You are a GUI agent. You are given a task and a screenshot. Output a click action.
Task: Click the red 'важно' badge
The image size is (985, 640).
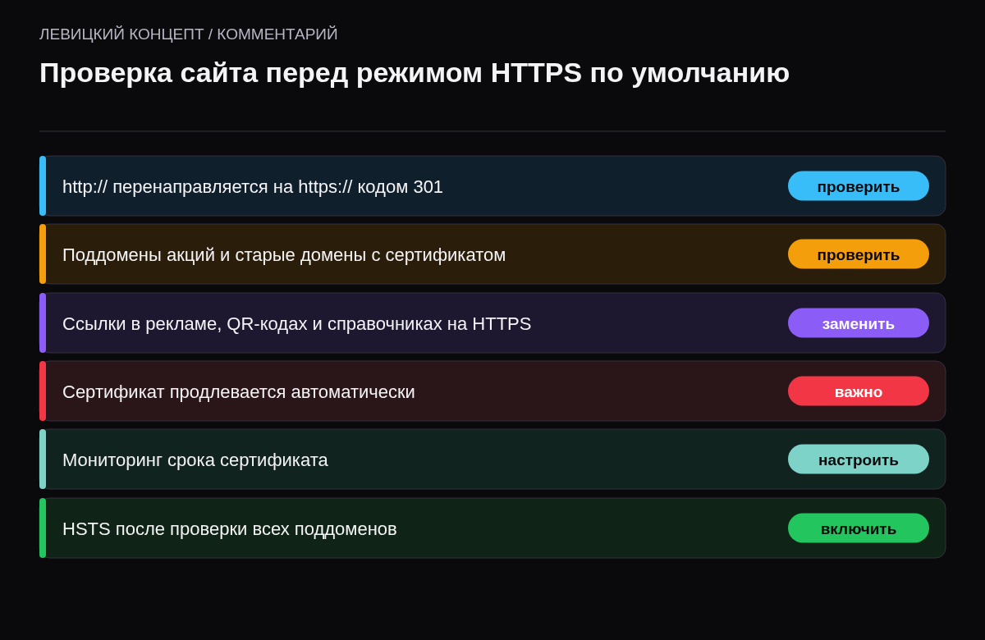859,391
